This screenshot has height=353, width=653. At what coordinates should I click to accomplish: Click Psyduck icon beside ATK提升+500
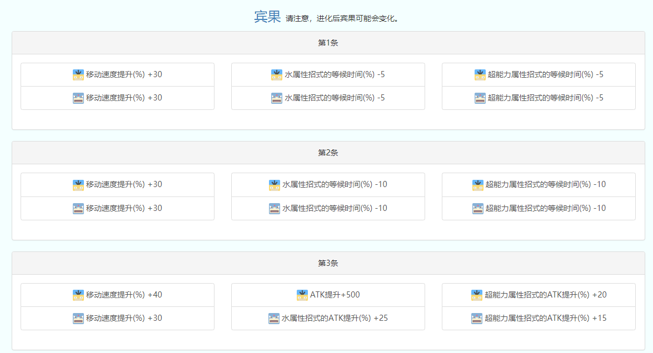tap(302, 295)
